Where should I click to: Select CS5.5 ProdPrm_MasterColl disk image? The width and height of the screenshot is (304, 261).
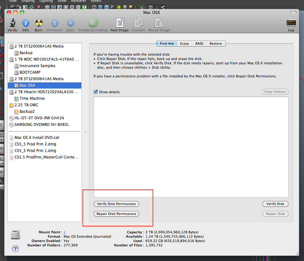click(x=45, y=157)
